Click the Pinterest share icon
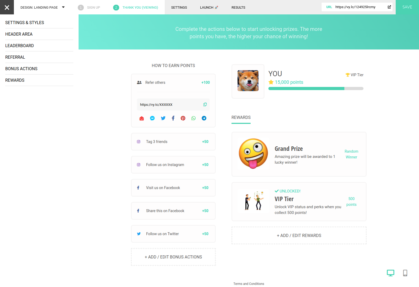The width and height of the screenshot is (419, 287). pos(183,118)
